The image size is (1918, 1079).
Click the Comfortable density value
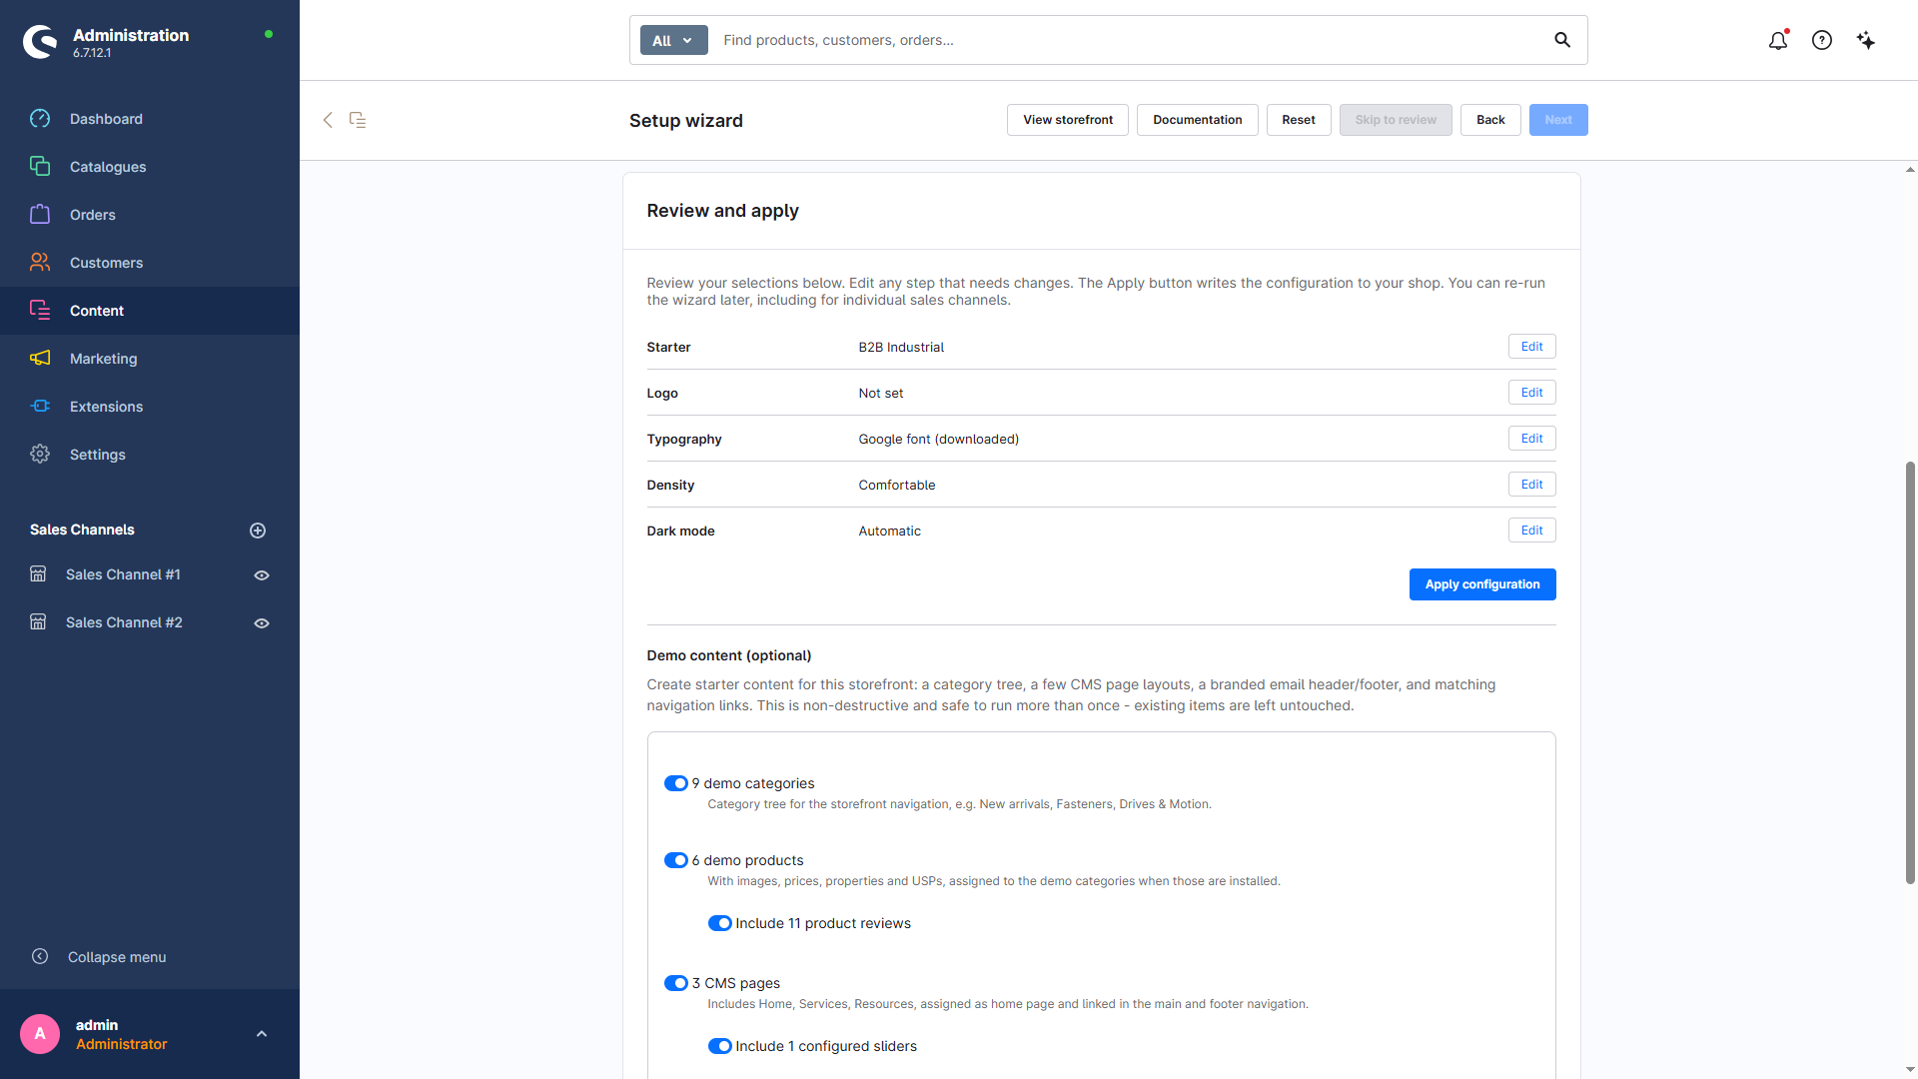click(897, 485)
